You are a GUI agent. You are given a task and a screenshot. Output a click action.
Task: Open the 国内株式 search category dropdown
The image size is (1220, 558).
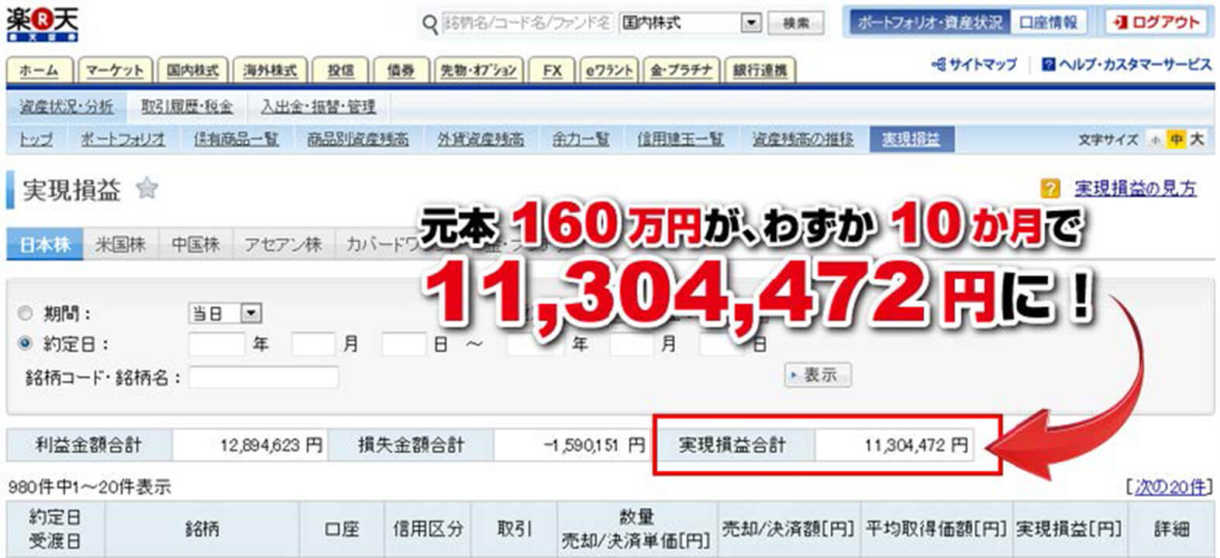click(x=750, y=23)
